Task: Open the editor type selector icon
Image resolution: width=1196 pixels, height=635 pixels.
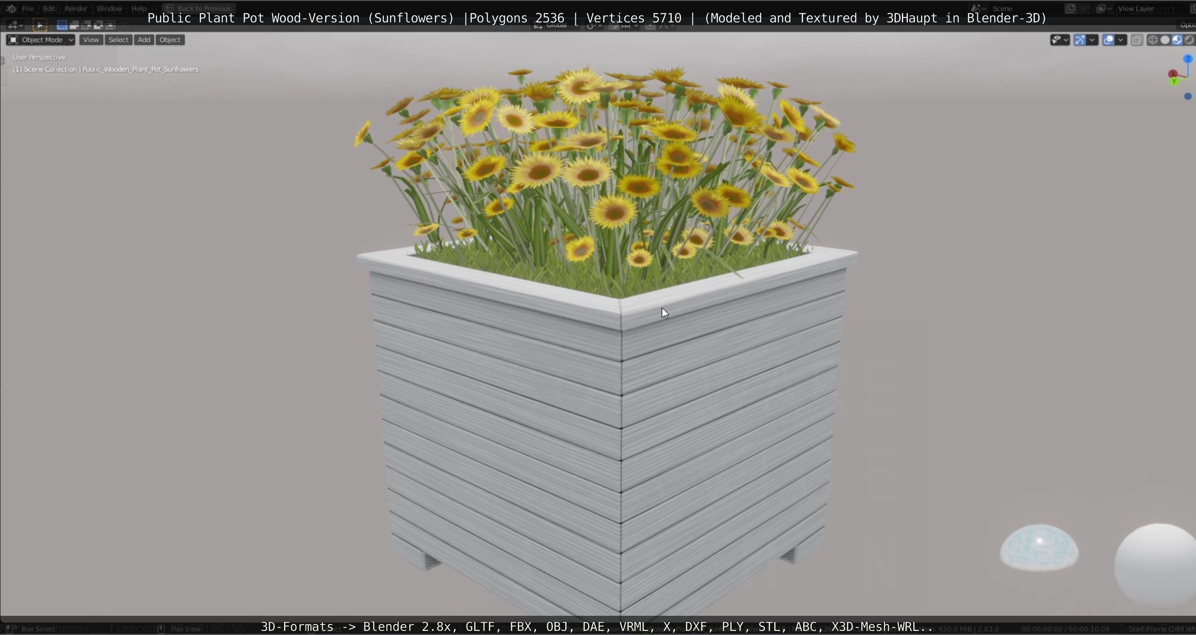Action: [x=14, y=25]
